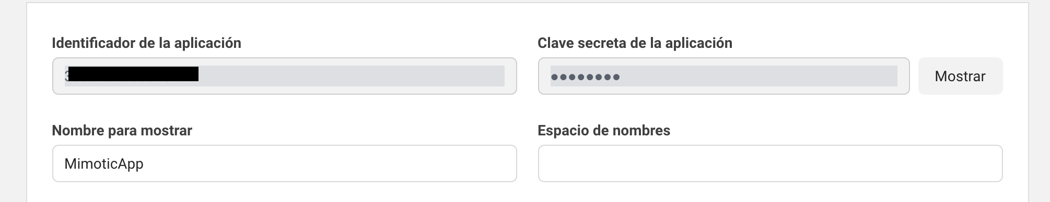The image size is (1050, 202).
Task: Click the 'Identificador de la aplicación' label
Action: (x=146, y=43)
